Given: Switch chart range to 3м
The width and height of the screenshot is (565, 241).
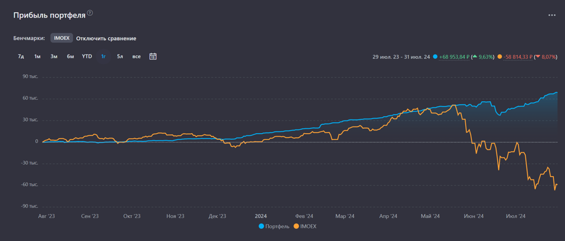Looking at the screenshot, I should click(54, 56).
